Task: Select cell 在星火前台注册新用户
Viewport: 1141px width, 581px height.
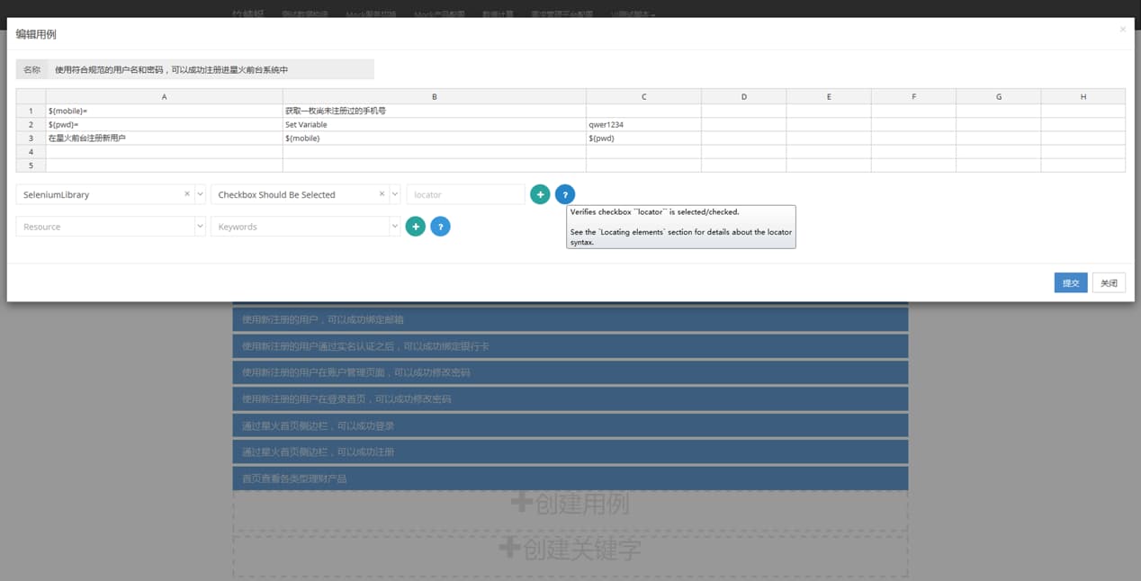Action: [164, 138]
